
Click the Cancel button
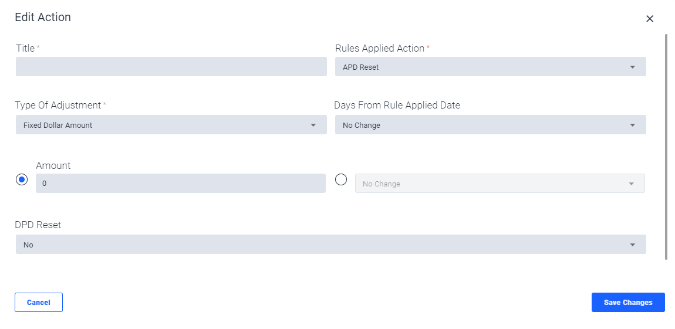39,303
